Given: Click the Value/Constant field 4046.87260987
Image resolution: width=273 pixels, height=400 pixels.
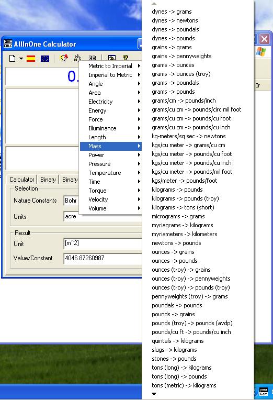Looking at the screenshot, I should pos(103,258).
